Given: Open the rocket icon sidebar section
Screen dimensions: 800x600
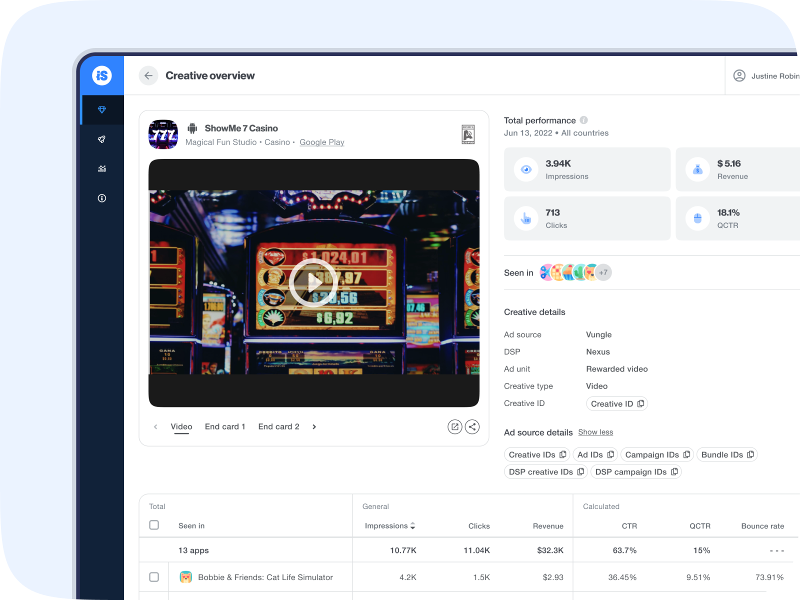Looking at the screenshot, I should (102, 139).
